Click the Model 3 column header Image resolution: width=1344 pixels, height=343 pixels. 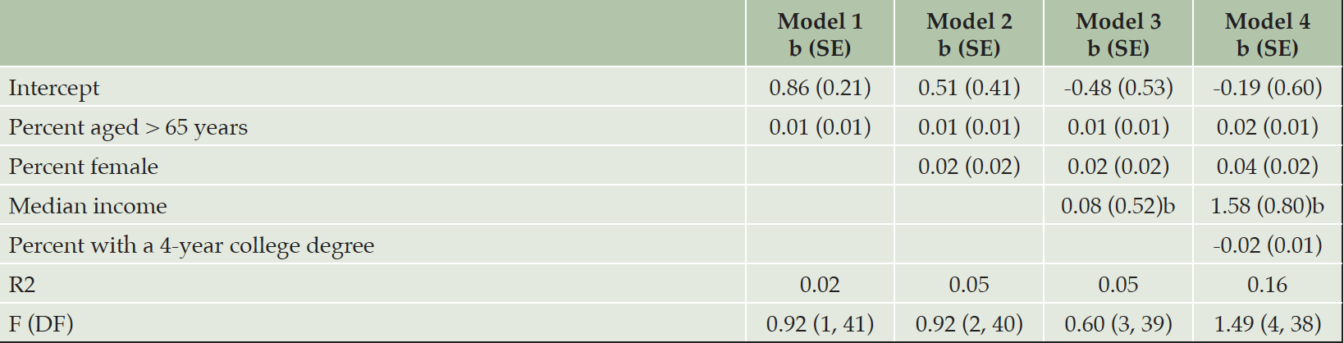[x=1118, y=34]
